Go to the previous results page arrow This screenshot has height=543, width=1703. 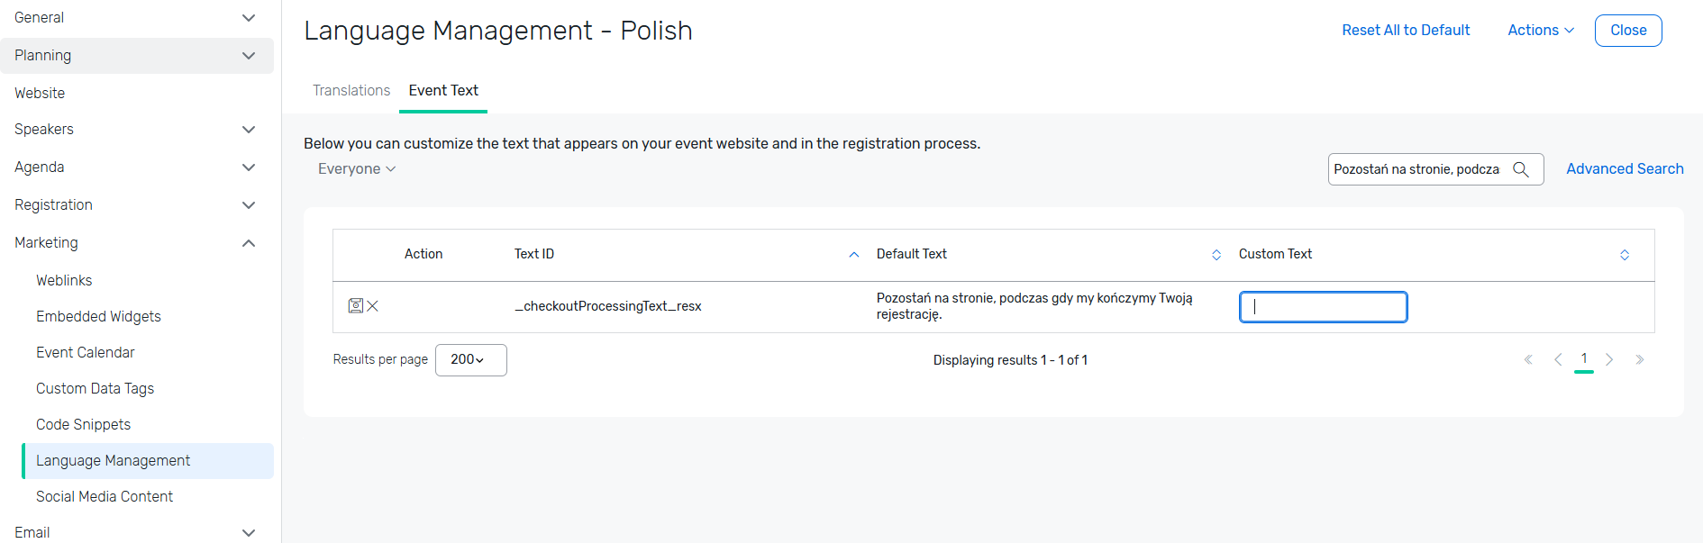point(1558,359)
